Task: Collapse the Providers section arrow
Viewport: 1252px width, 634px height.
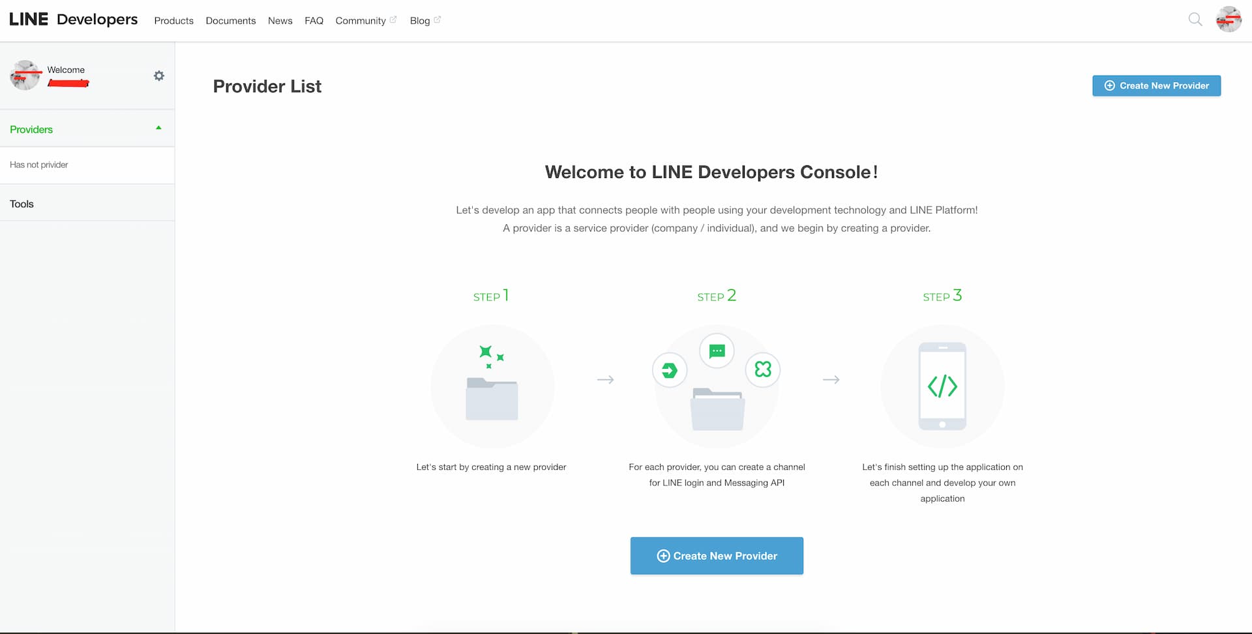Action: point(158,128)
